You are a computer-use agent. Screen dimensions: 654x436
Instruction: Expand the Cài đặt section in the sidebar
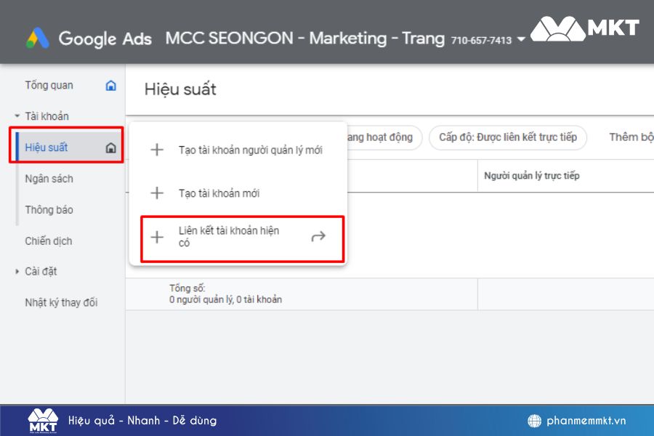pyautogui.click(x=17, y=271)
